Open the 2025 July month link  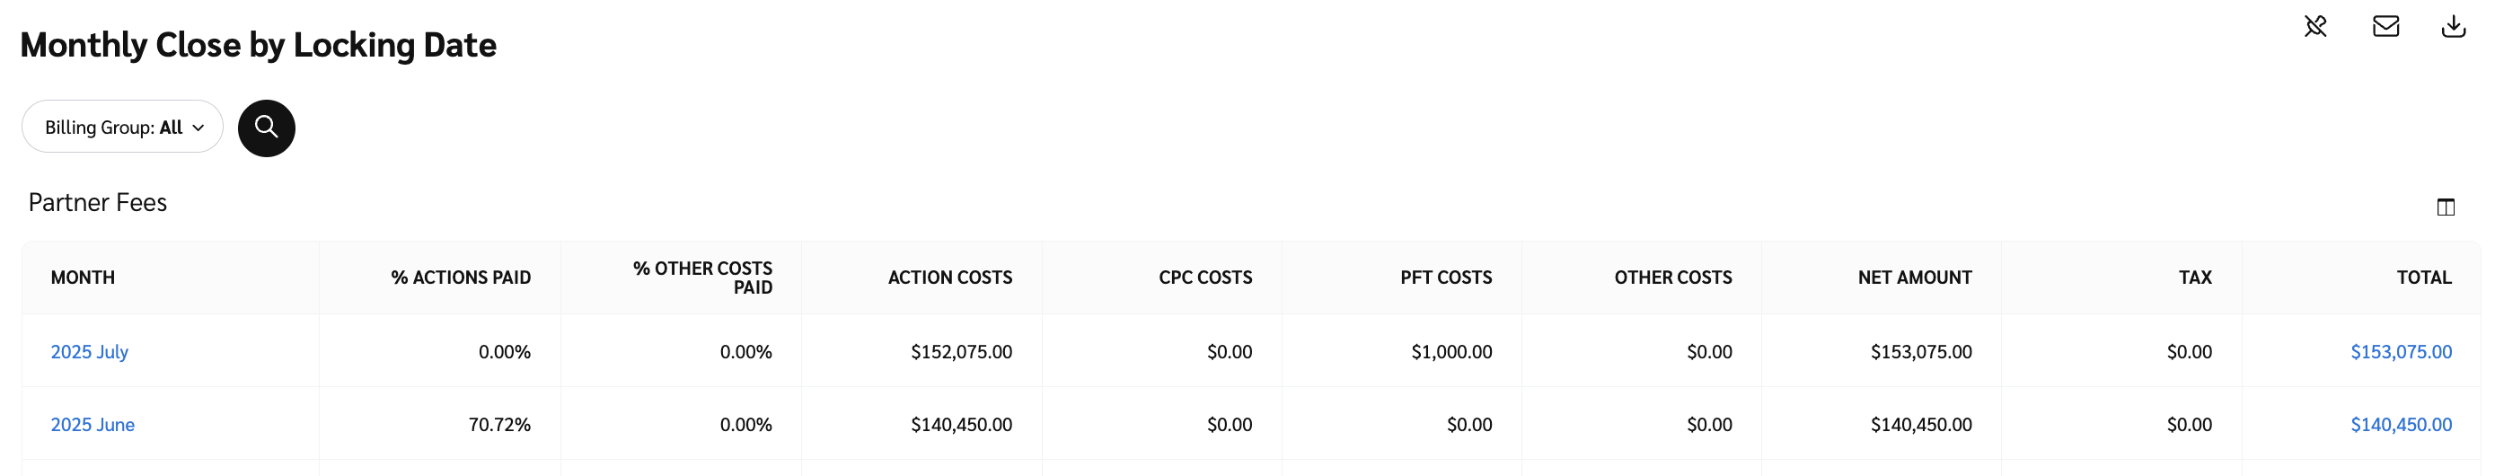[x=89, y=352]
